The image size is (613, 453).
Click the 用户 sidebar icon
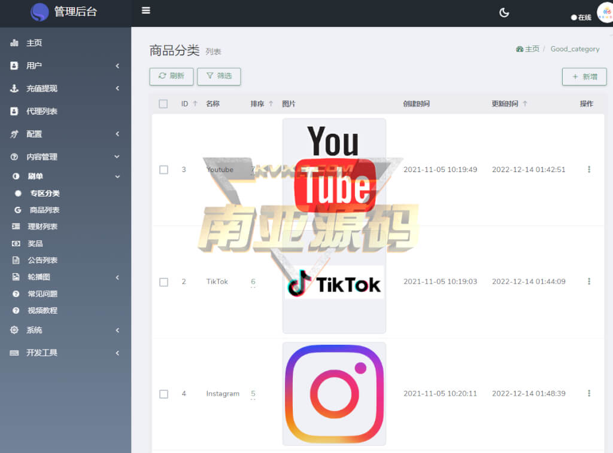pos(14,66)
